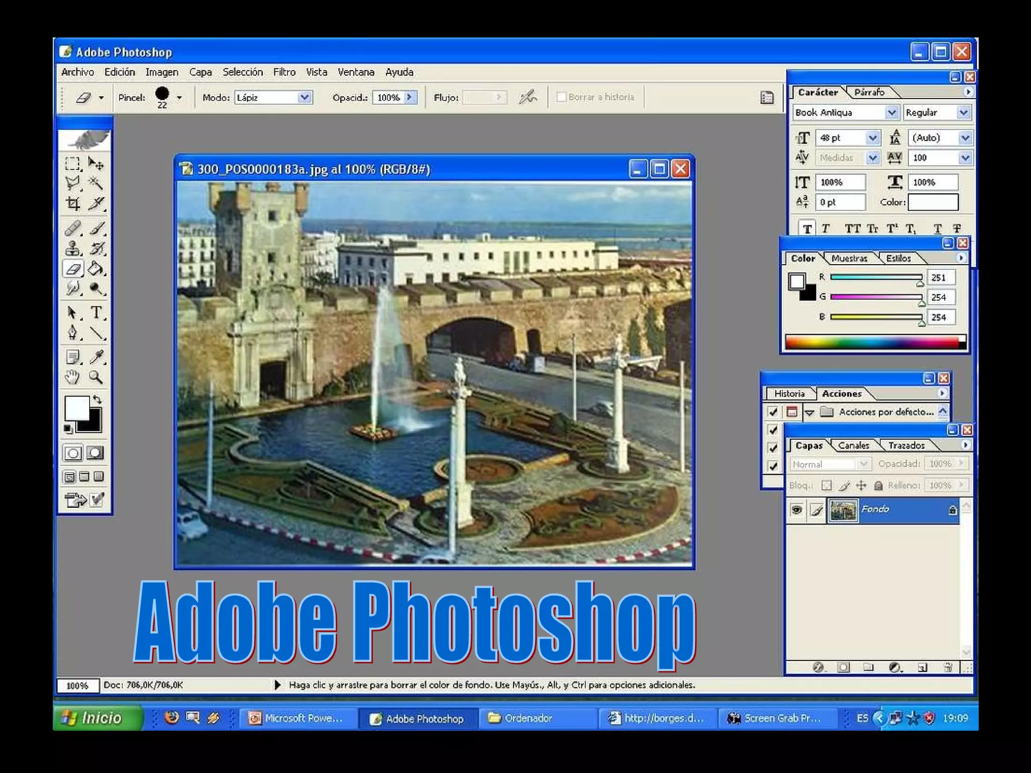
Task: Select the Pen tool
Action: click(73, 333)
